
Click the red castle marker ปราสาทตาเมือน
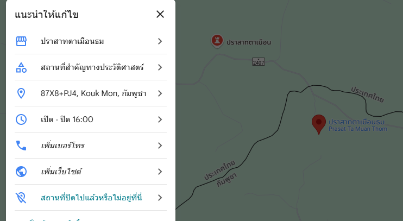pos(217,41)
